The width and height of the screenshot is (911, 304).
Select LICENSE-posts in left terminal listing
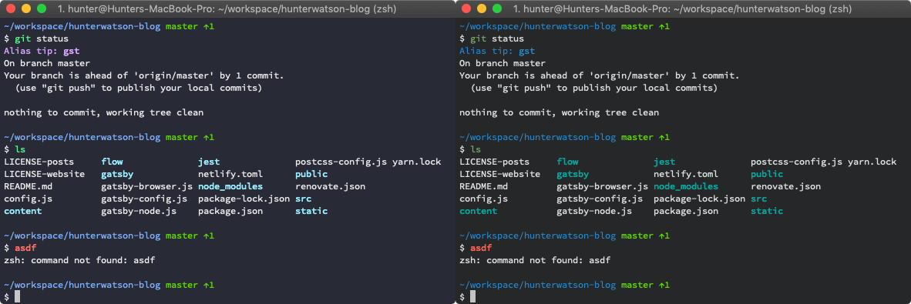pyautogui.click(x=39, y=162)
